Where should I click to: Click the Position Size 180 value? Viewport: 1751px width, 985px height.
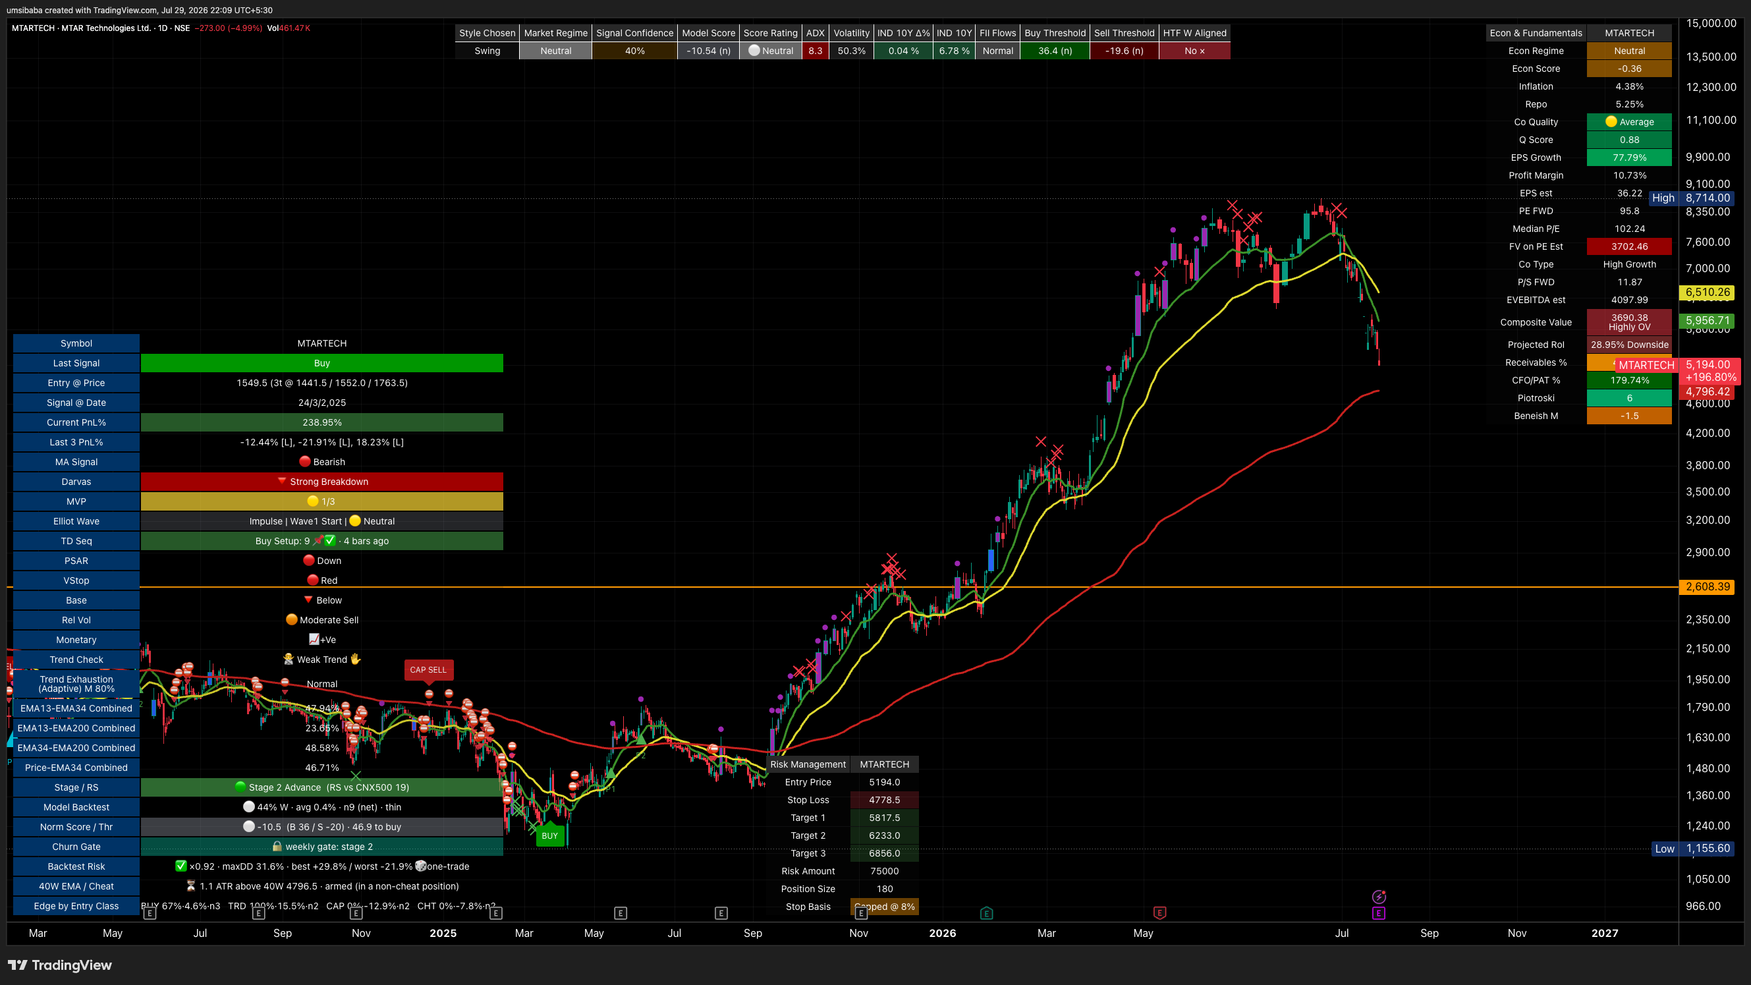click(x=884, y=889)
